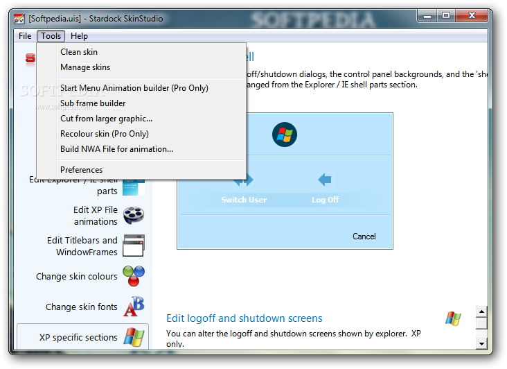Click the AB skin fonts icon

click(x=134, y=307)
